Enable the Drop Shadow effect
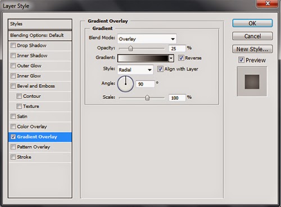This screenshot has width=281, height=207. click(13, 45)
